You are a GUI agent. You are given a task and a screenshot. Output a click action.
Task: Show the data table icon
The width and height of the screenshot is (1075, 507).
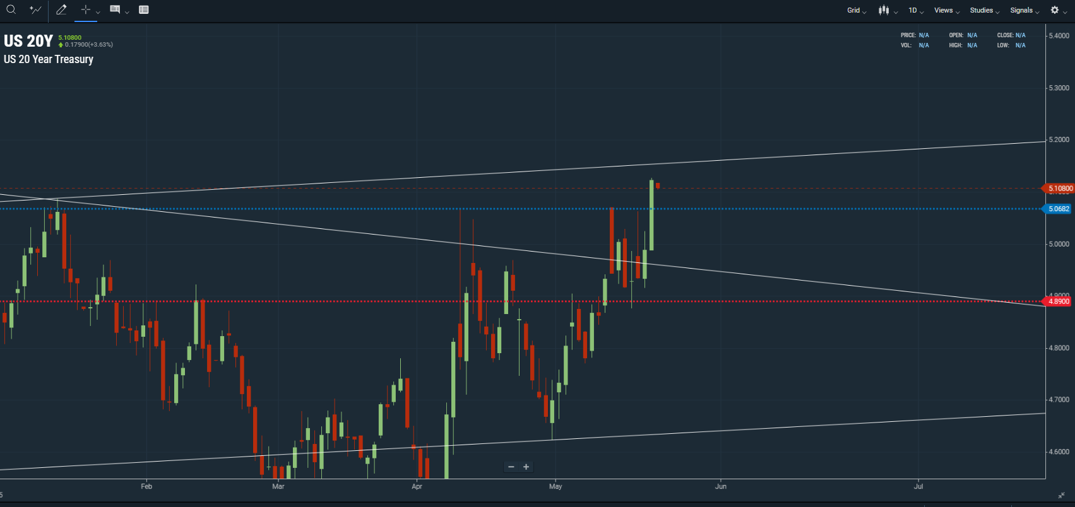coord(144,9)
